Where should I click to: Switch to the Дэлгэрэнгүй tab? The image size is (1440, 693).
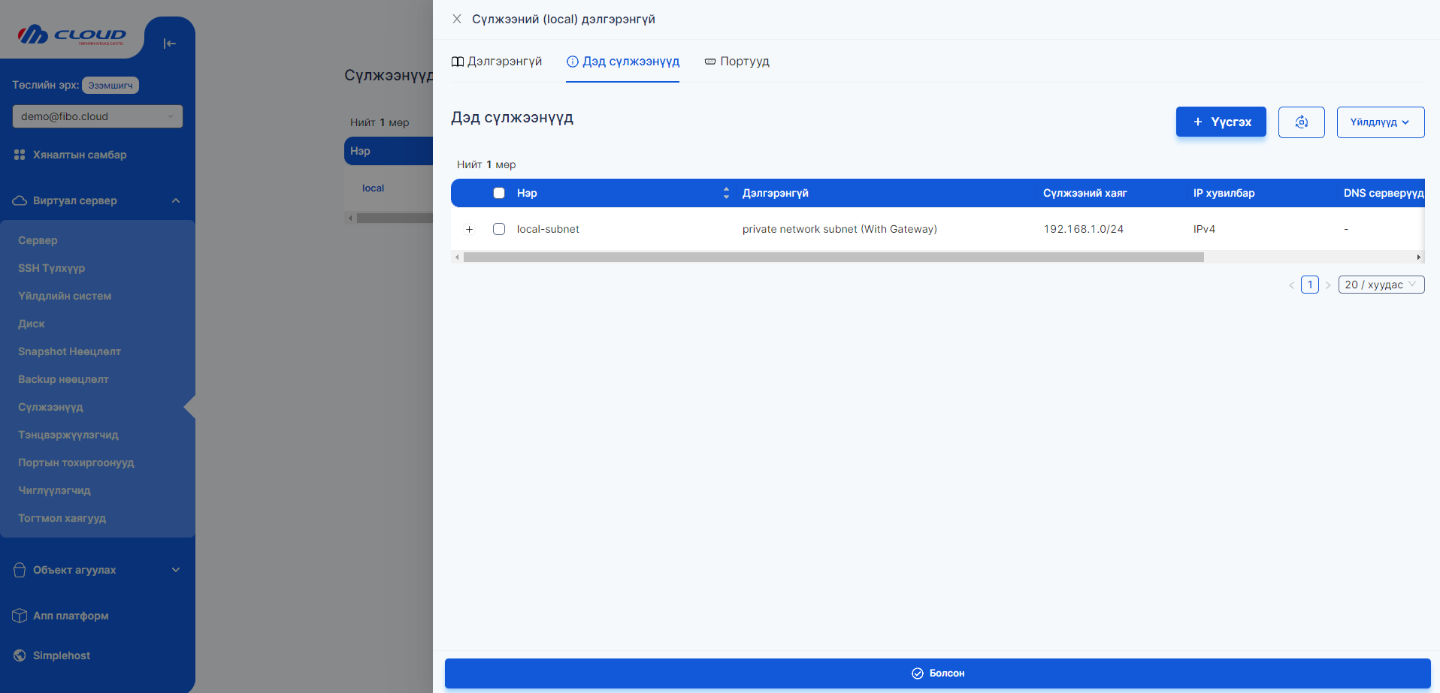click(x=497, y=62)
